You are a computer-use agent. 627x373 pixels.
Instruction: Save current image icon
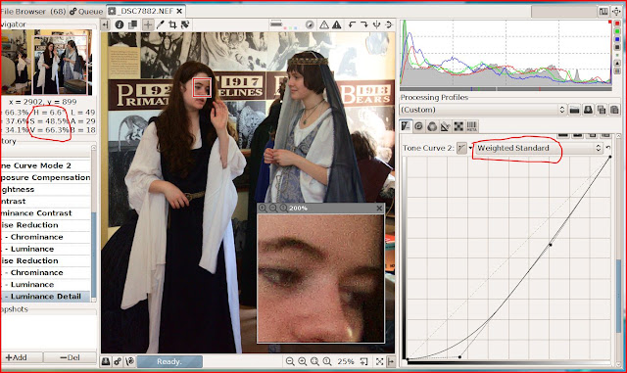(x=106, y=361)
